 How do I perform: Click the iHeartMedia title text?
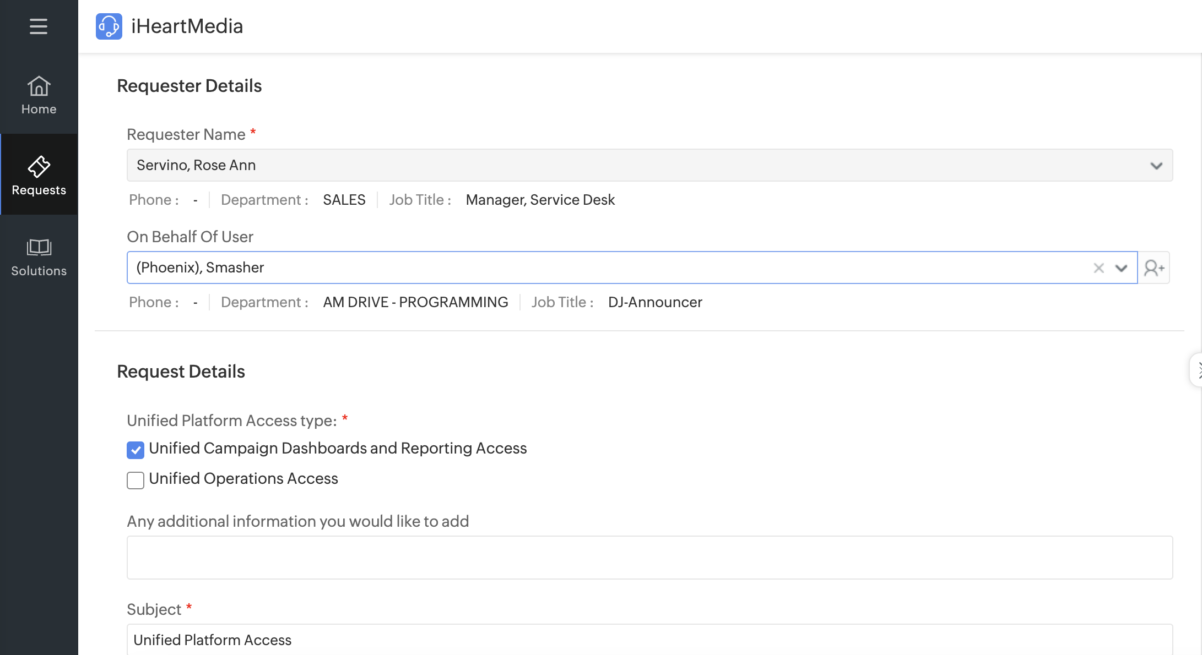coord(187,26)
